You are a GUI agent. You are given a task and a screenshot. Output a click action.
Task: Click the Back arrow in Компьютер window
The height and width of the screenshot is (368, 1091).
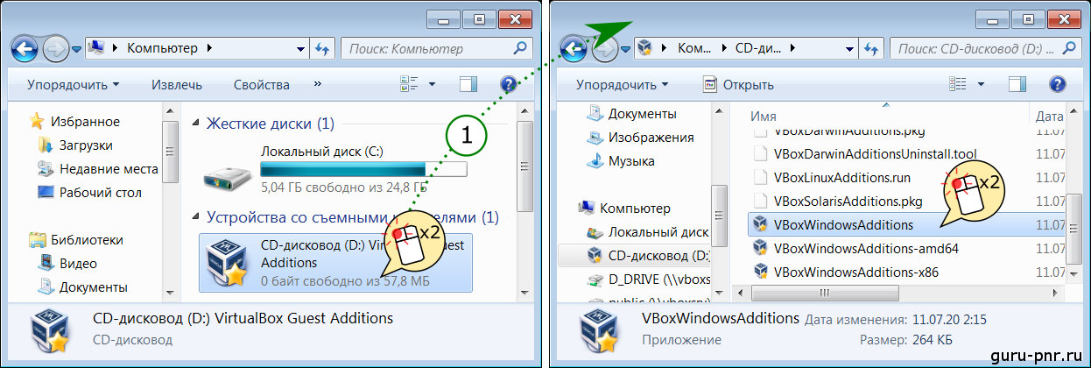pyautogui.click(x=24, y=48)
